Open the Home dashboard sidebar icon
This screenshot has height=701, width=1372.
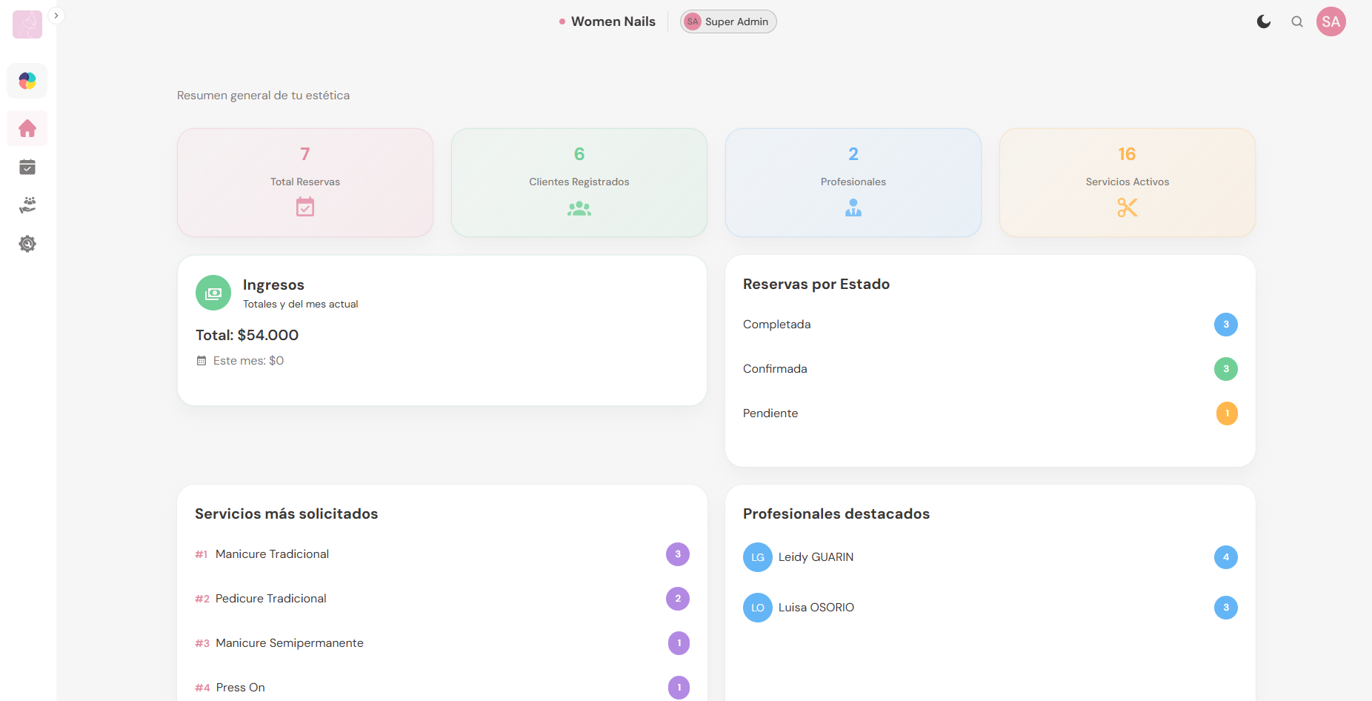pyautogui.click(x=27, y=128)
